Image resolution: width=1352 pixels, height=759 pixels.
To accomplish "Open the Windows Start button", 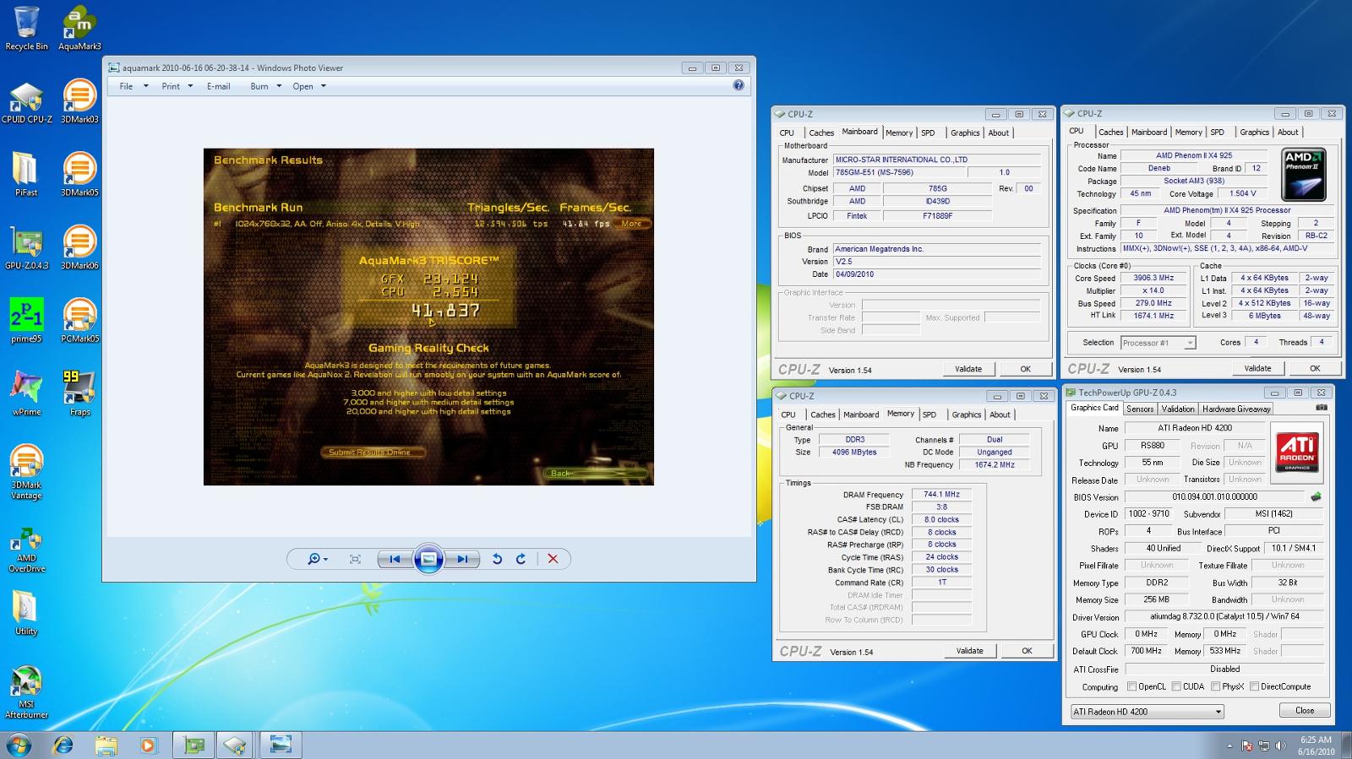I will (19, 745).
